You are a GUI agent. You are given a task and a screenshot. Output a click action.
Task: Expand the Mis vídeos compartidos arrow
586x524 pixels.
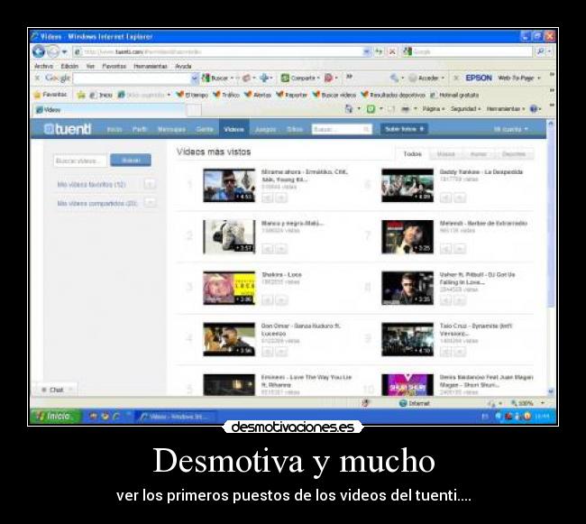click(150, 203)
